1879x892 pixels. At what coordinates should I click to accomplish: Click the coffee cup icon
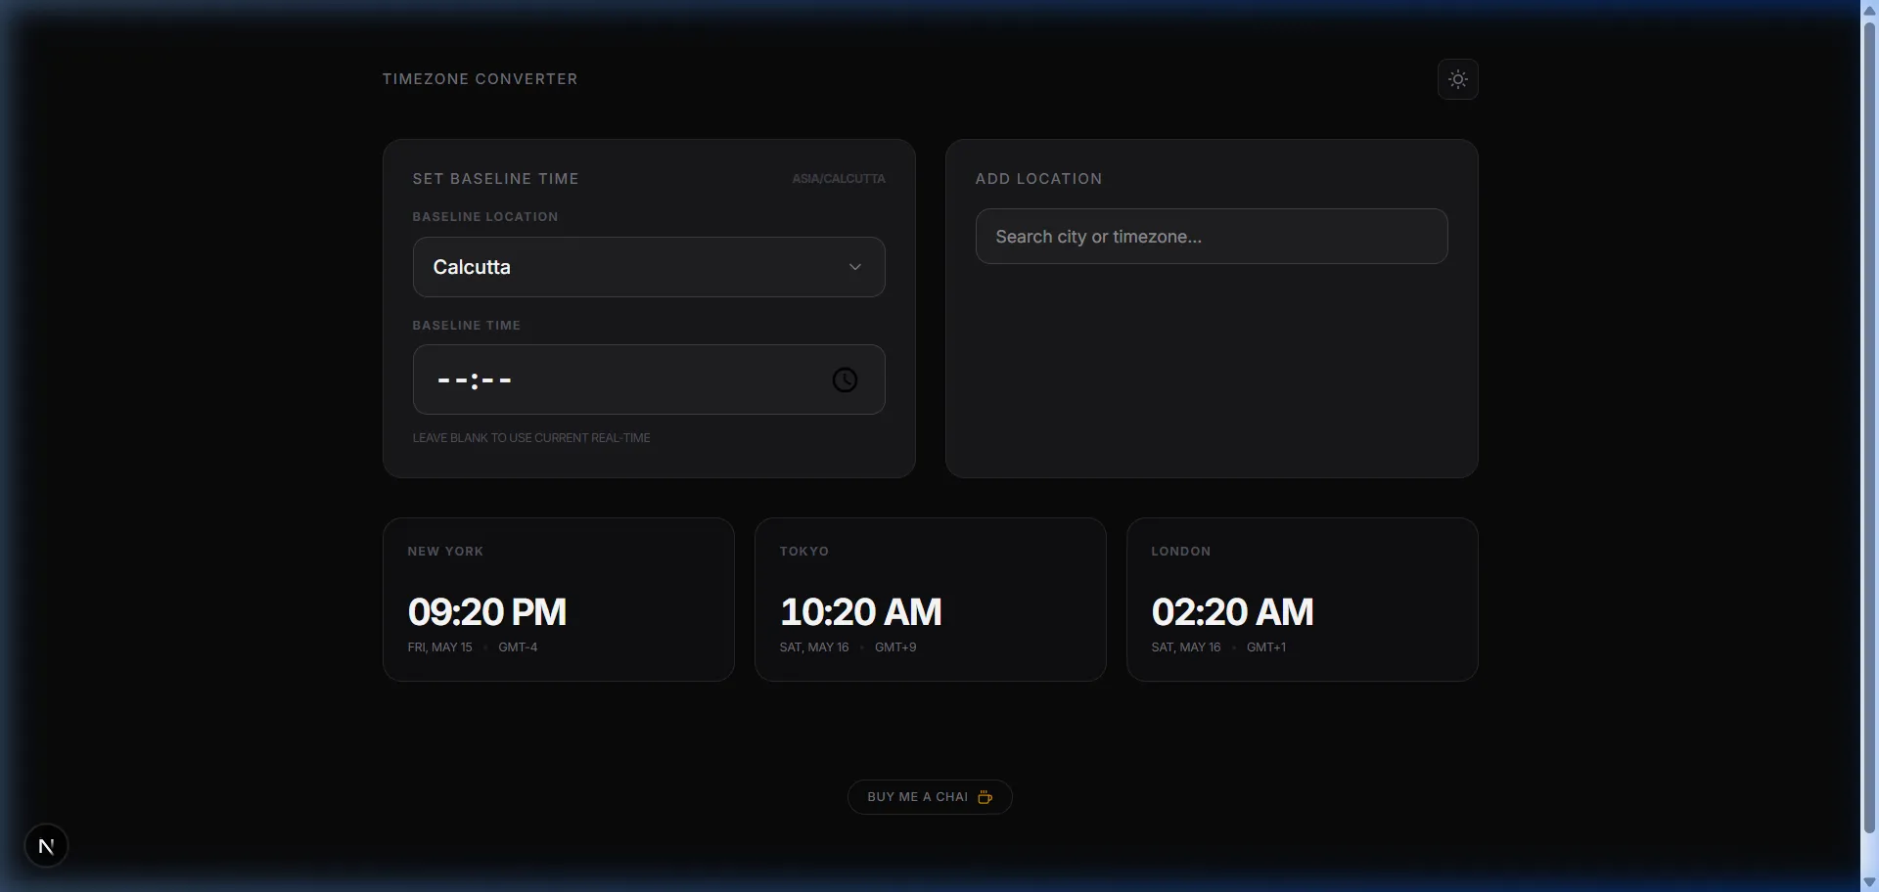point(985,797)
